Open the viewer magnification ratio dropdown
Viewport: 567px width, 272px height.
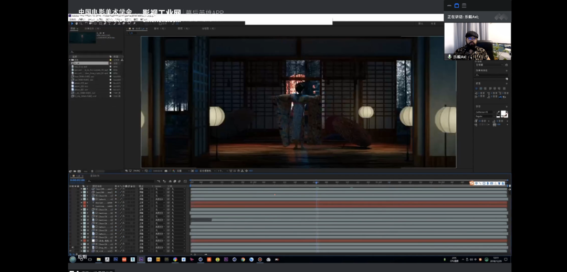click(x=137, y=171)
